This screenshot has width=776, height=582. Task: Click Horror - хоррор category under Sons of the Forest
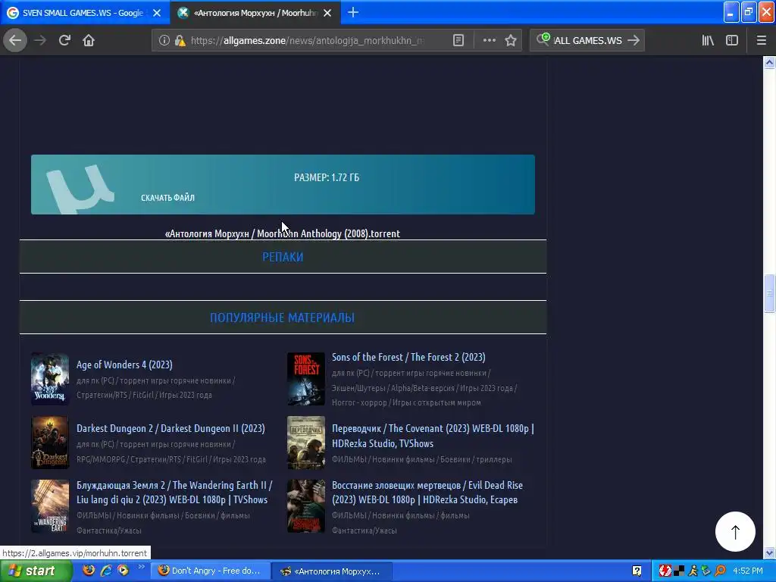pos(359,402)
